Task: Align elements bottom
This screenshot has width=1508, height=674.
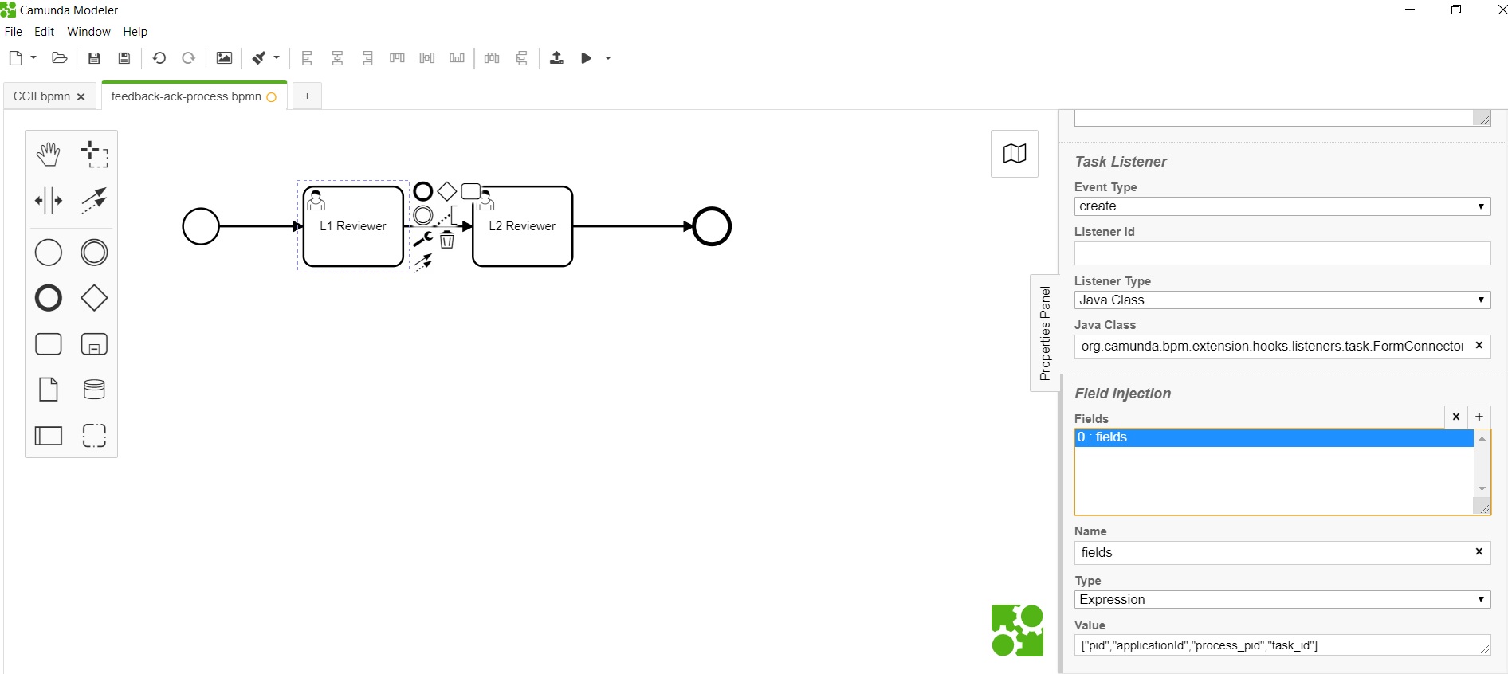Action: coord(457,58)
